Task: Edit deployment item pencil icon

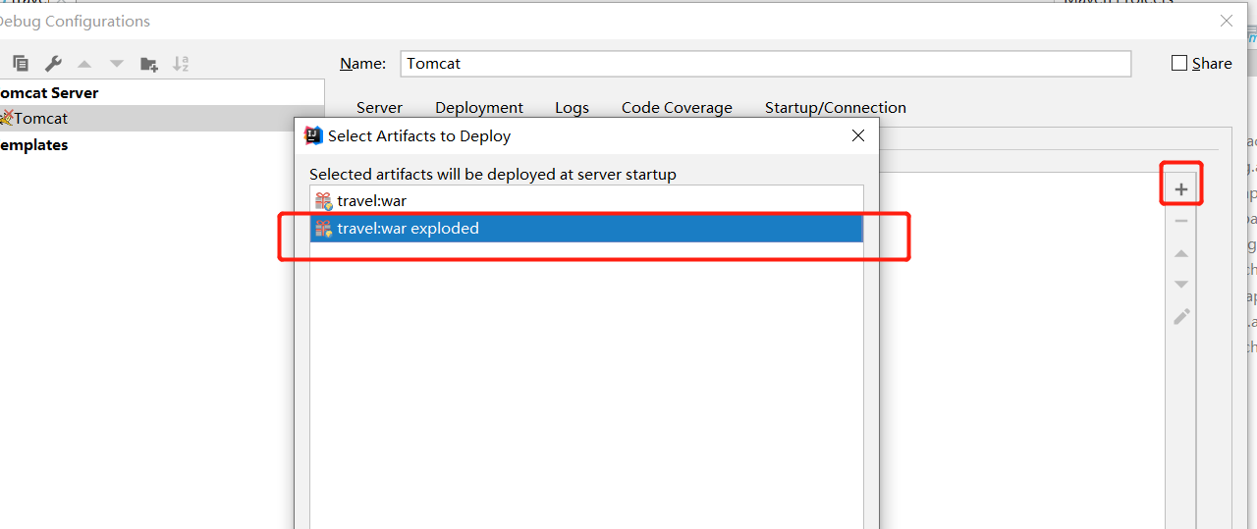Action: pos(1181,317)
